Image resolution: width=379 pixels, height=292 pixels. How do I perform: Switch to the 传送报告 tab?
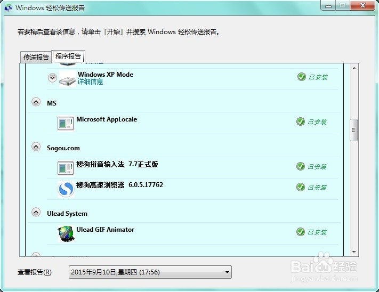tap(36, 57)
